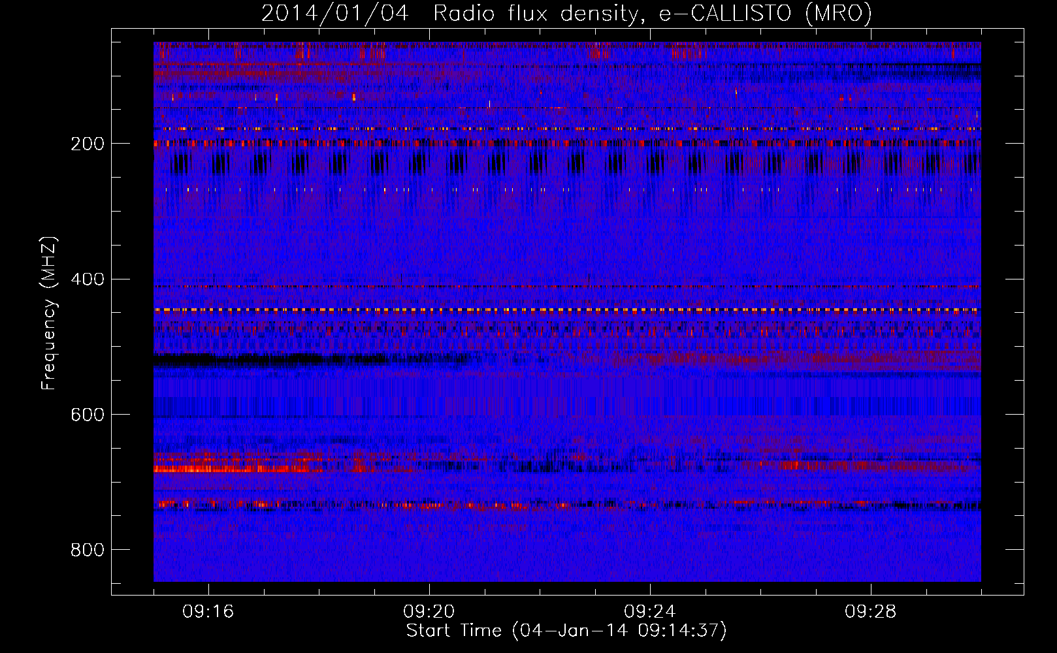
Task: Click the 'Start Time (04-Jan-14 09:14:37)' label
Action: point(566,631)
